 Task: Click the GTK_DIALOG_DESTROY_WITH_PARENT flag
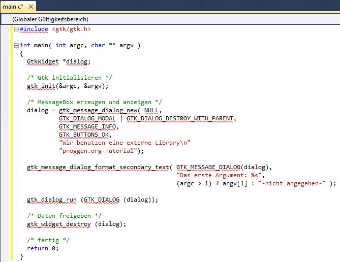click(x=180, y=118)
